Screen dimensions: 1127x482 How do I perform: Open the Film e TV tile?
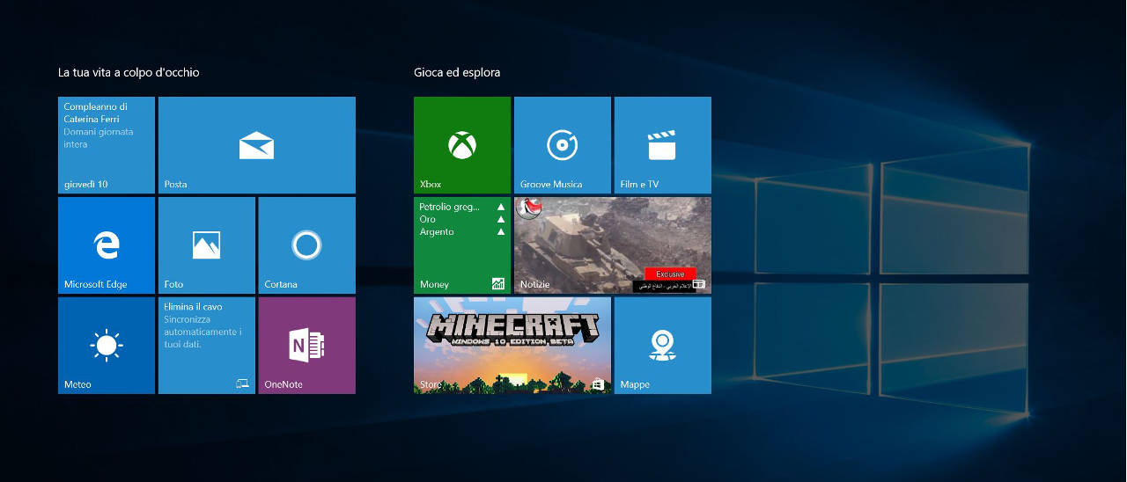click(663, 145)
